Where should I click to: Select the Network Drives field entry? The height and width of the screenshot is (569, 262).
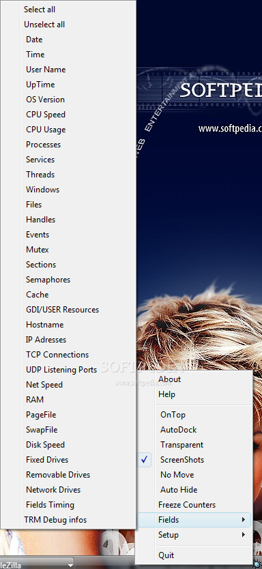(x=68, y=489)
